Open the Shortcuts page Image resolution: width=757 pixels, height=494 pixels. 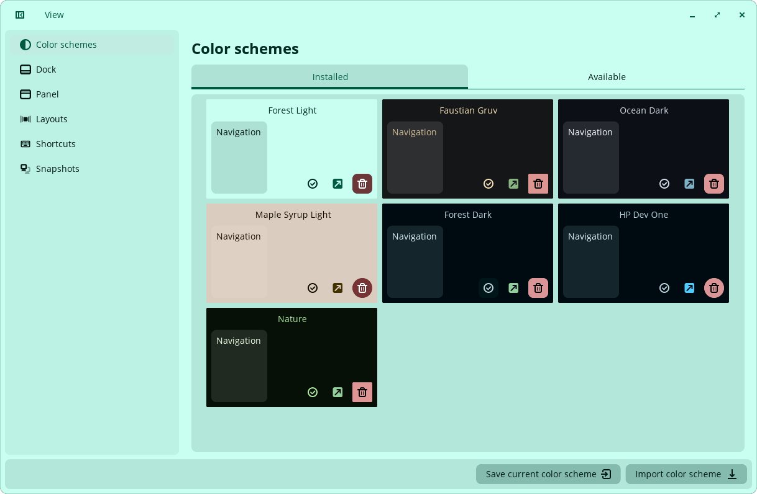[x=92, y=144]
